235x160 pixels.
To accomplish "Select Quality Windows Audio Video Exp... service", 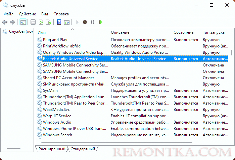I will pos(75,52).
